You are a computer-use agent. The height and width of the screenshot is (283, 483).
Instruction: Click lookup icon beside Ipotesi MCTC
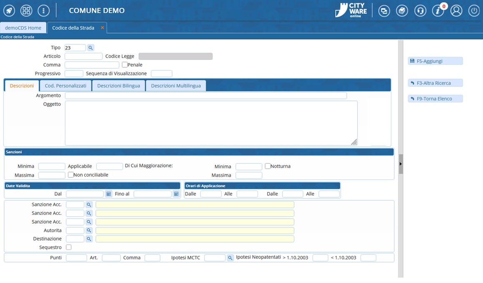pos(230,258)
